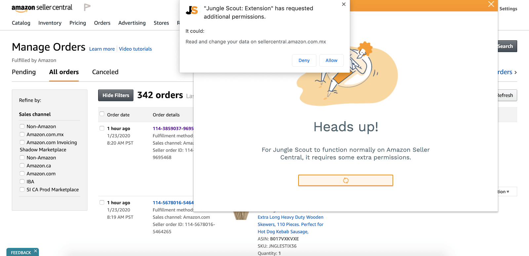This screenshot has width=529, height=256.
Task: Switch to the All orders tab
Action: click(x=64, y=72)
